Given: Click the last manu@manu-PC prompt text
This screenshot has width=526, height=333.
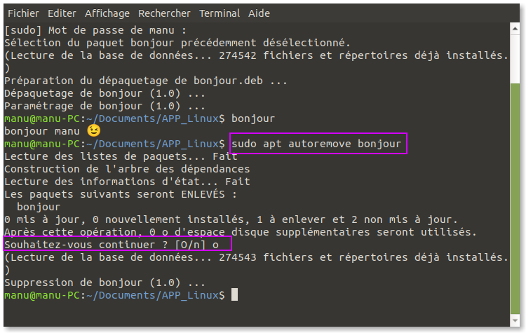Looking at the screenshot, I should [42, 295].
